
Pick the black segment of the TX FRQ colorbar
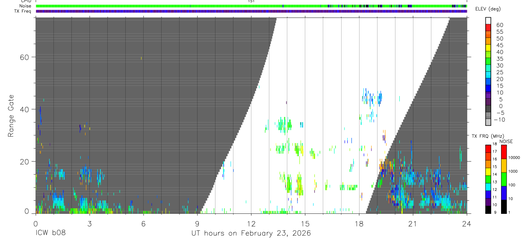(x=488, y=209)
